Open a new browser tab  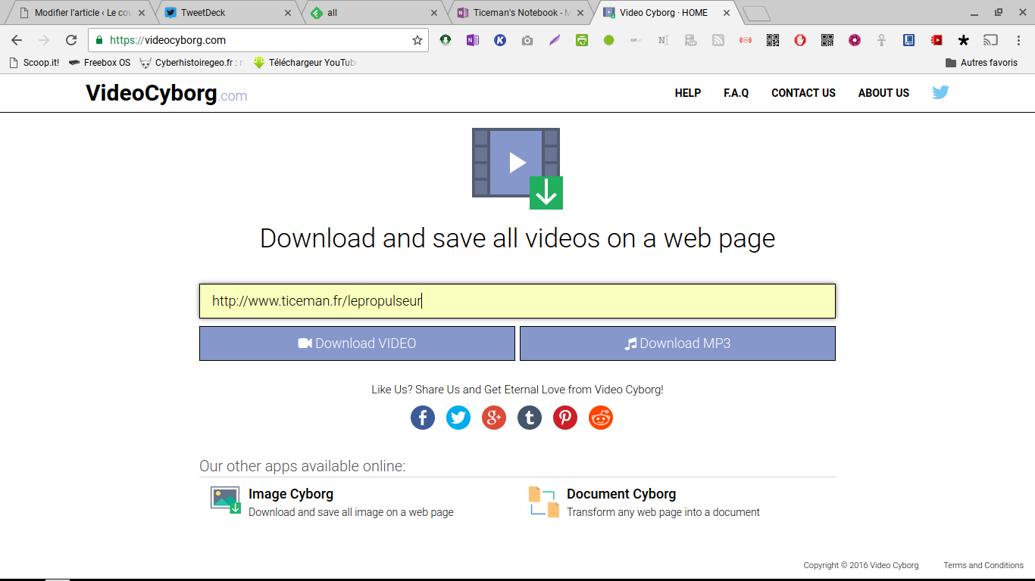756,14
